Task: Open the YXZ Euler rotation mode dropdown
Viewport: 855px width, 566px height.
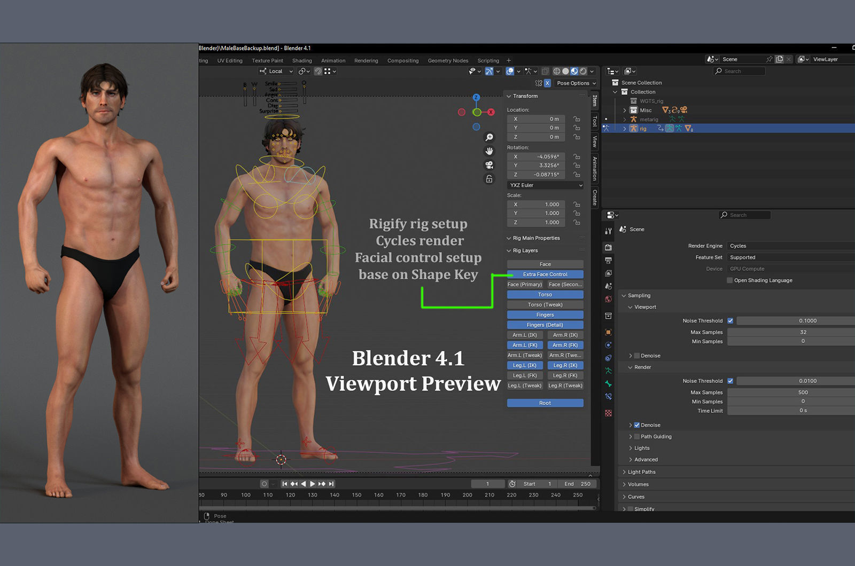Action: 546,185
